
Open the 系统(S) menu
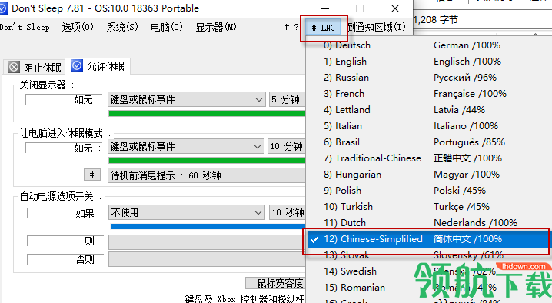(x=122, y=27)
